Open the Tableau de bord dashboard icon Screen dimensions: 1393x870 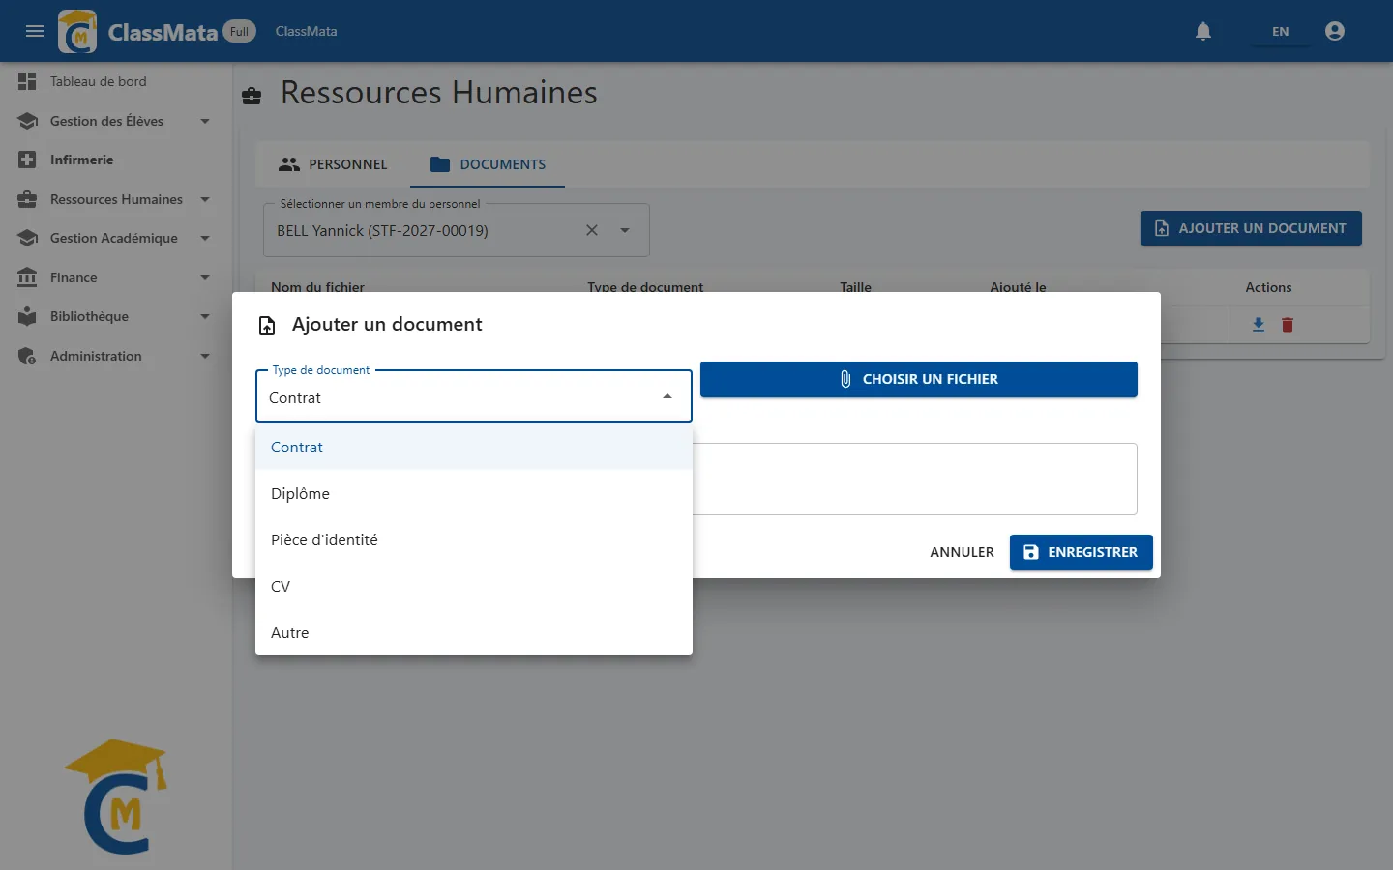pyautogui.click(x=27, y=81)
